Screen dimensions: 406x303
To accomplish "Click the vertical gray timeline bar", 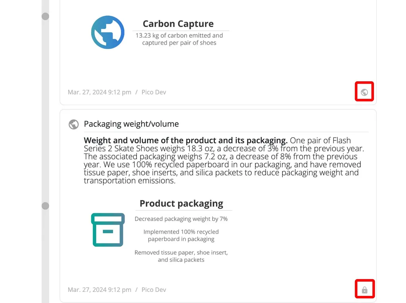I will click(45, 119).
